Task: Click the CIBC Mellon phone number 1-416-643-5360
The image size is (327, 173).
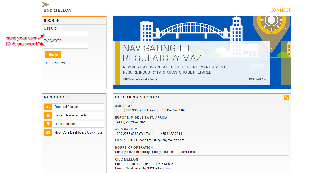Action: [164, 164]
